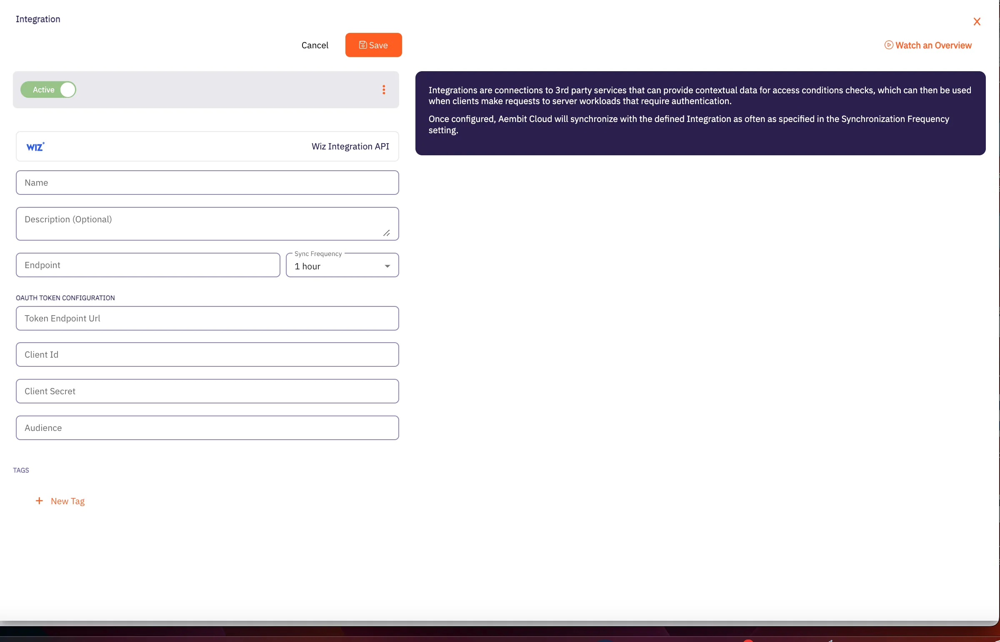The width and height of the screenshot is (1000, 642).
Task: Click the save disk icon inside the Save button
Action: click(362, 45)
